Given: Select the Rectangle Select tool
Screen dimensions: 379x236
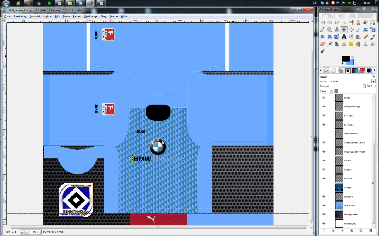Looking at the screenshot, I should pos(322,23).
